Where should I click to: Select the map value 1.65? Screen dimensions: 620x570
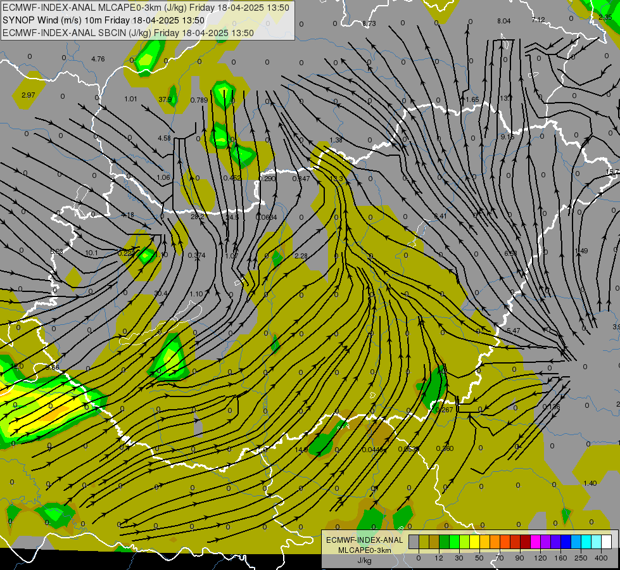tap(472, 99)
